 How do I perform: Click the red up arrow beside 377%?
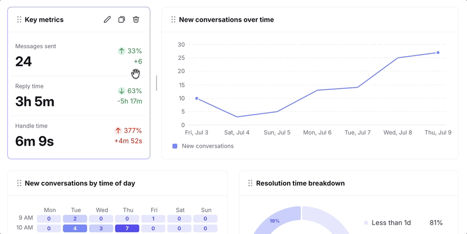click(118, 131)
